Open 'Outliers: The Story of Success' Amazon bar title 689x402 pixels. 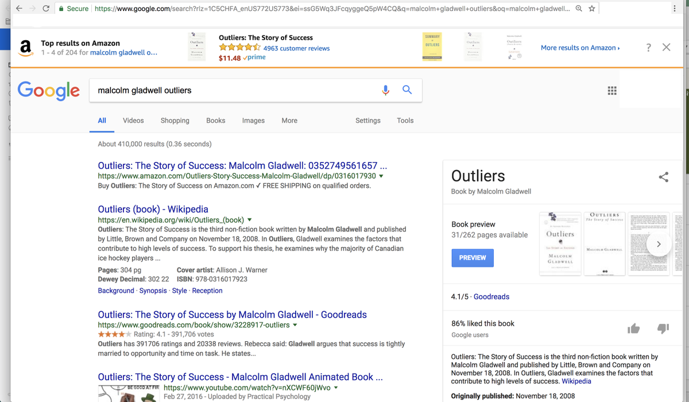(x=266, y=38)
